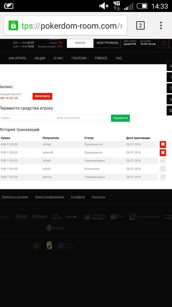Open the Антифрод link
This screenshot has height=307, width=172.
click(x=78, y=197)
